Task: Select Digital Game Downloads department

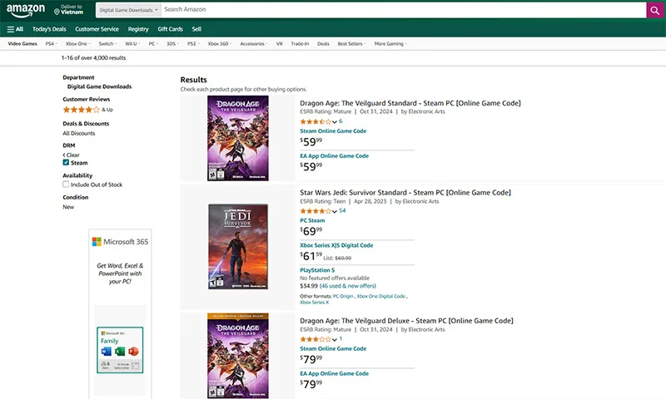Action: click(x=99, y=86)
